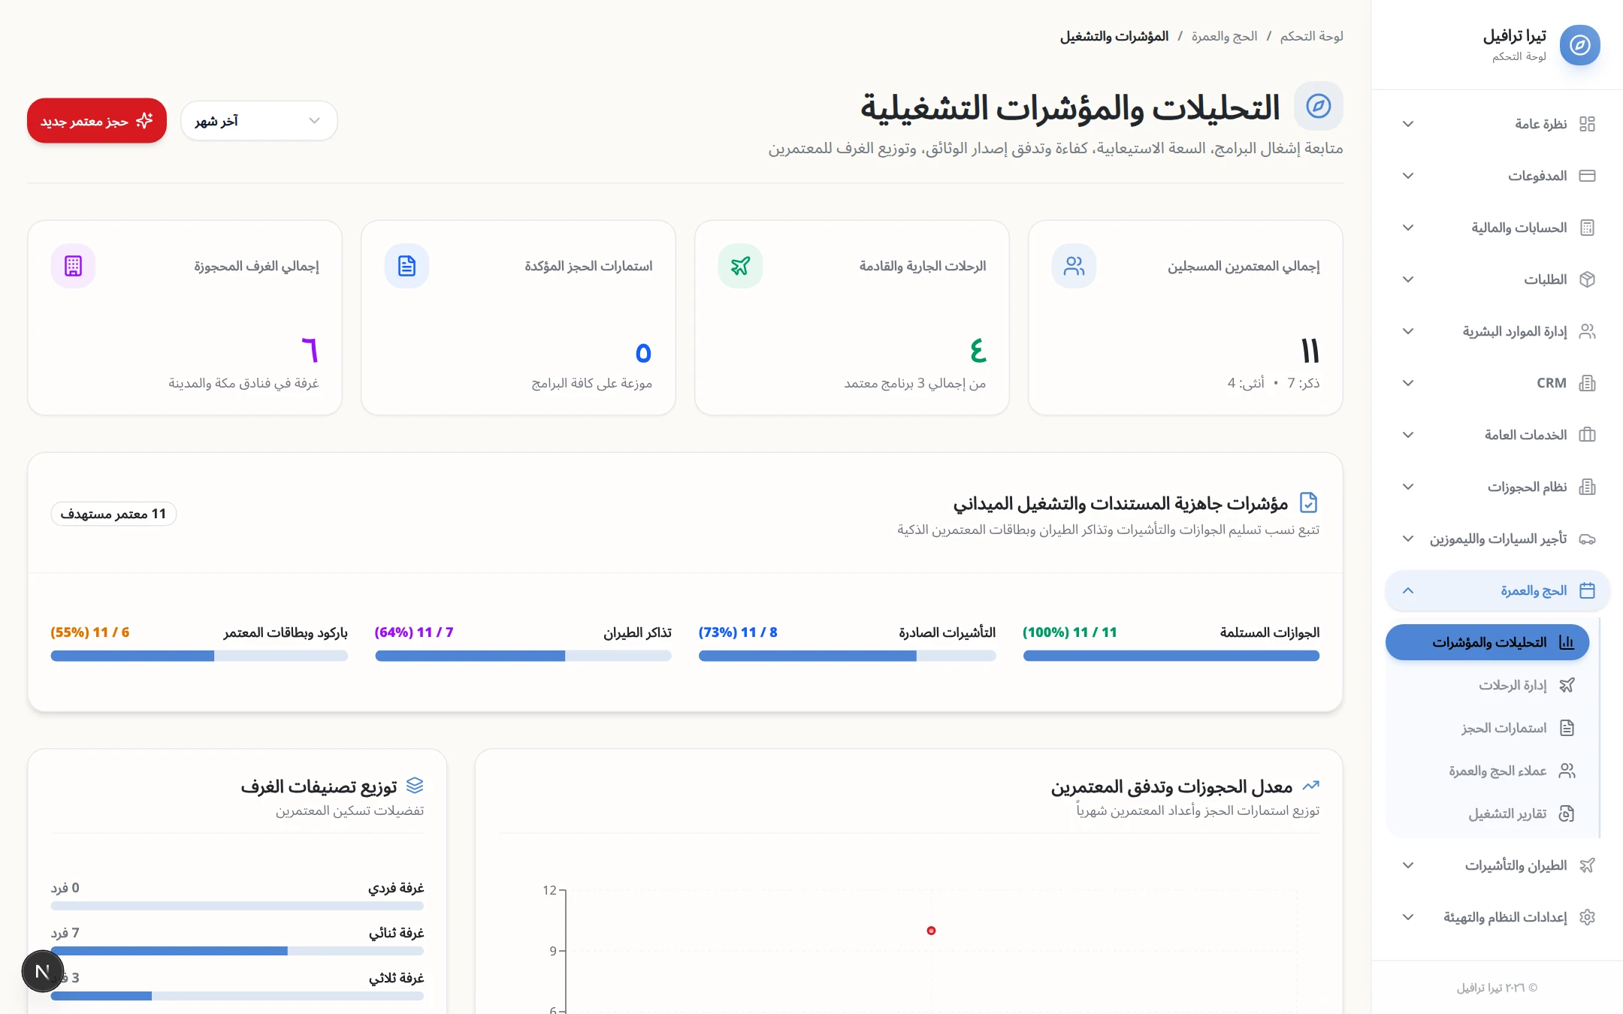Click the blue document confirmed forms icon
The image size is (1623, 1014).
click(x=407, y=266)
